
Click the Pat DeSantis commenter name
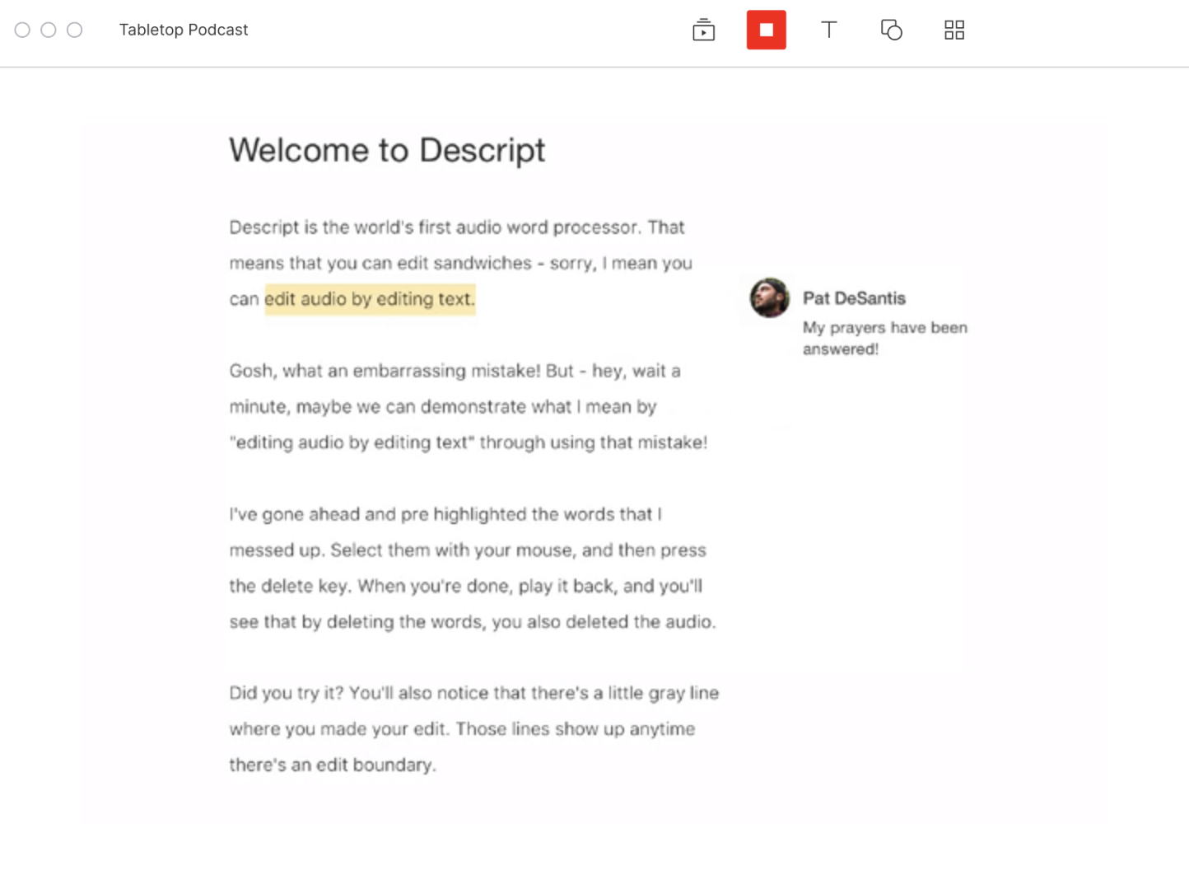click(854, 298)
